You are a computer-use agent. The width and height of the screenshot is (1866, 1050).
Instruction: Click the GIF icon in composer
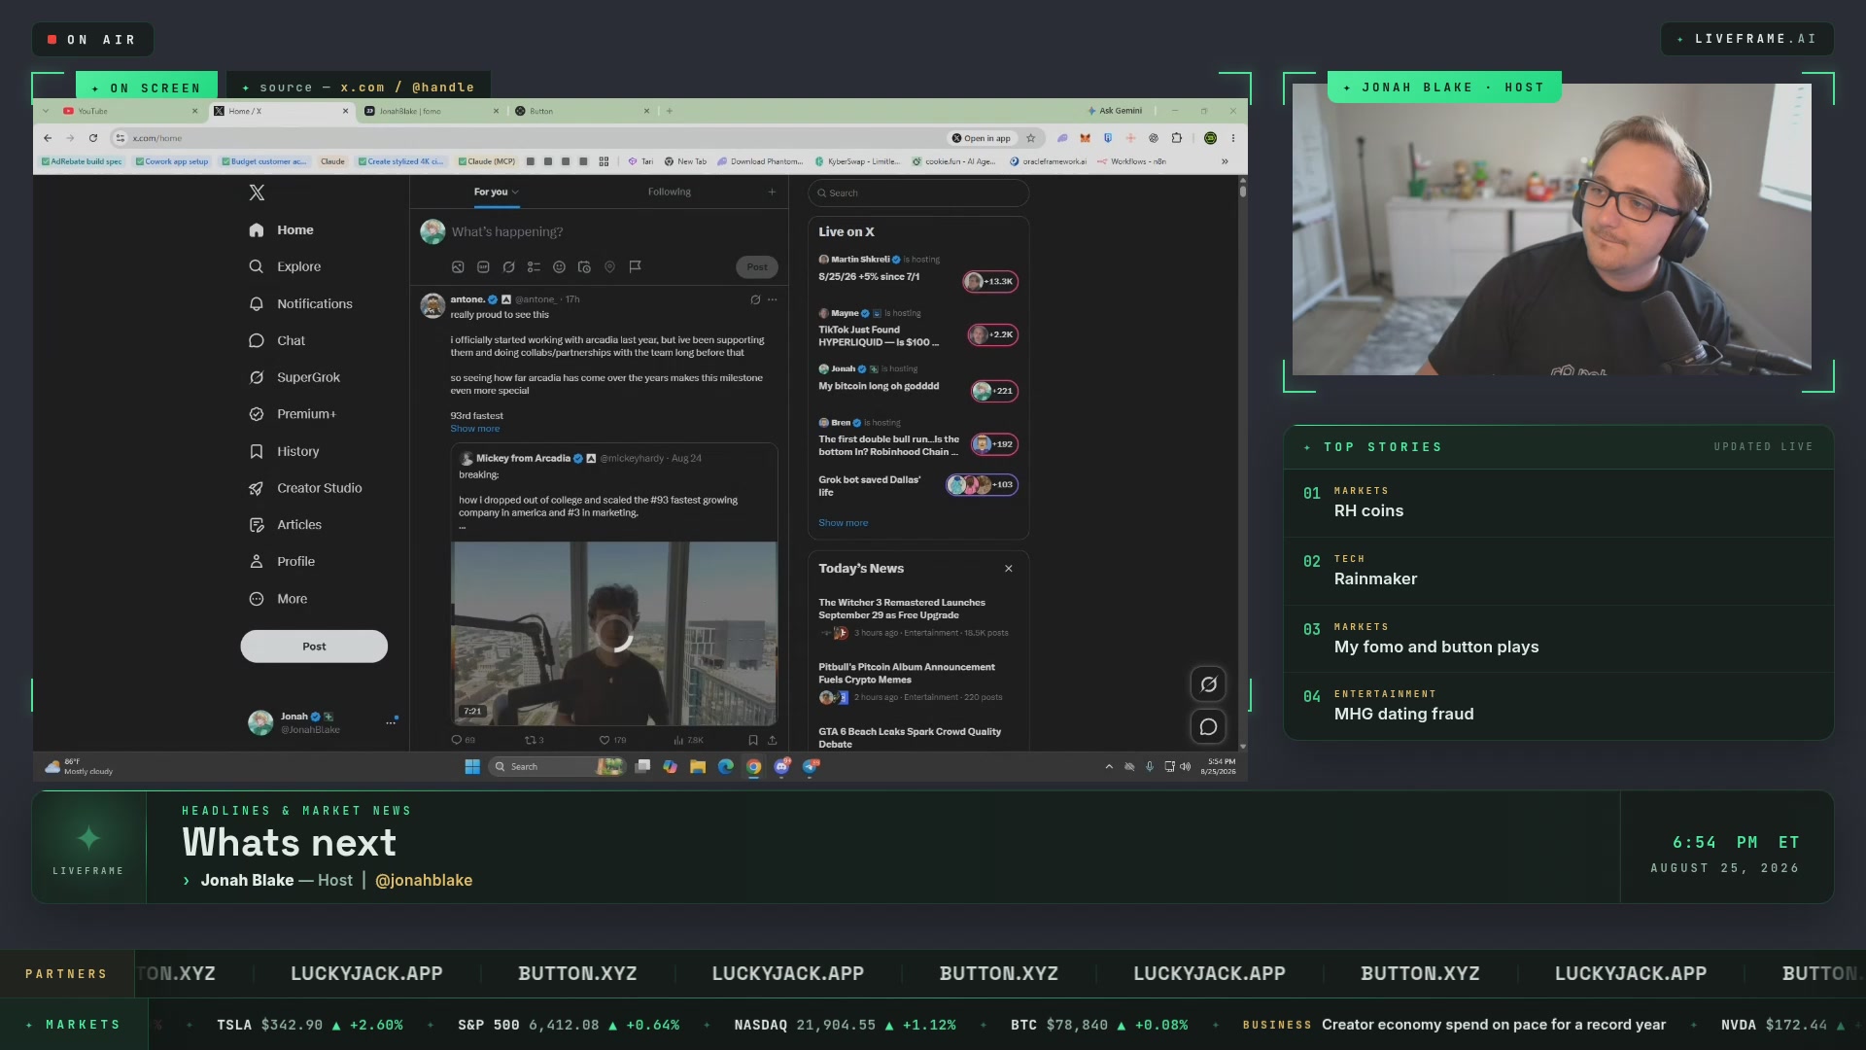pos(483,266)
